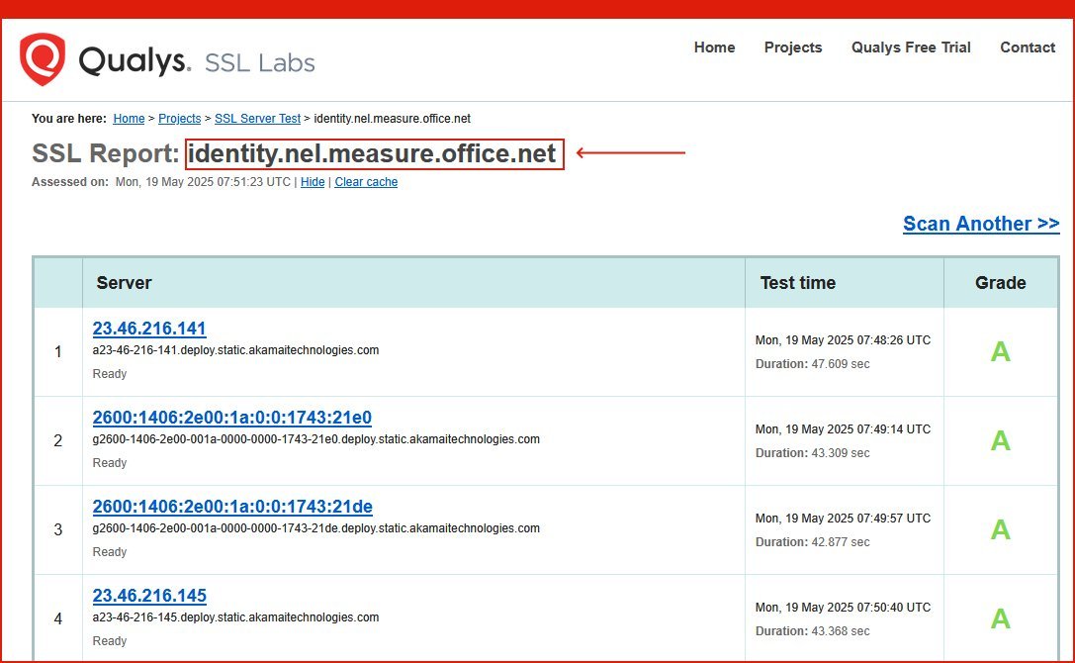Click hostname g2600-1406-2e00-001a-0000-0000-1743-21e0.deploy.static.akamaitechnologies.com
This screenshot has height=663, width=1075.
pos(316,439)
